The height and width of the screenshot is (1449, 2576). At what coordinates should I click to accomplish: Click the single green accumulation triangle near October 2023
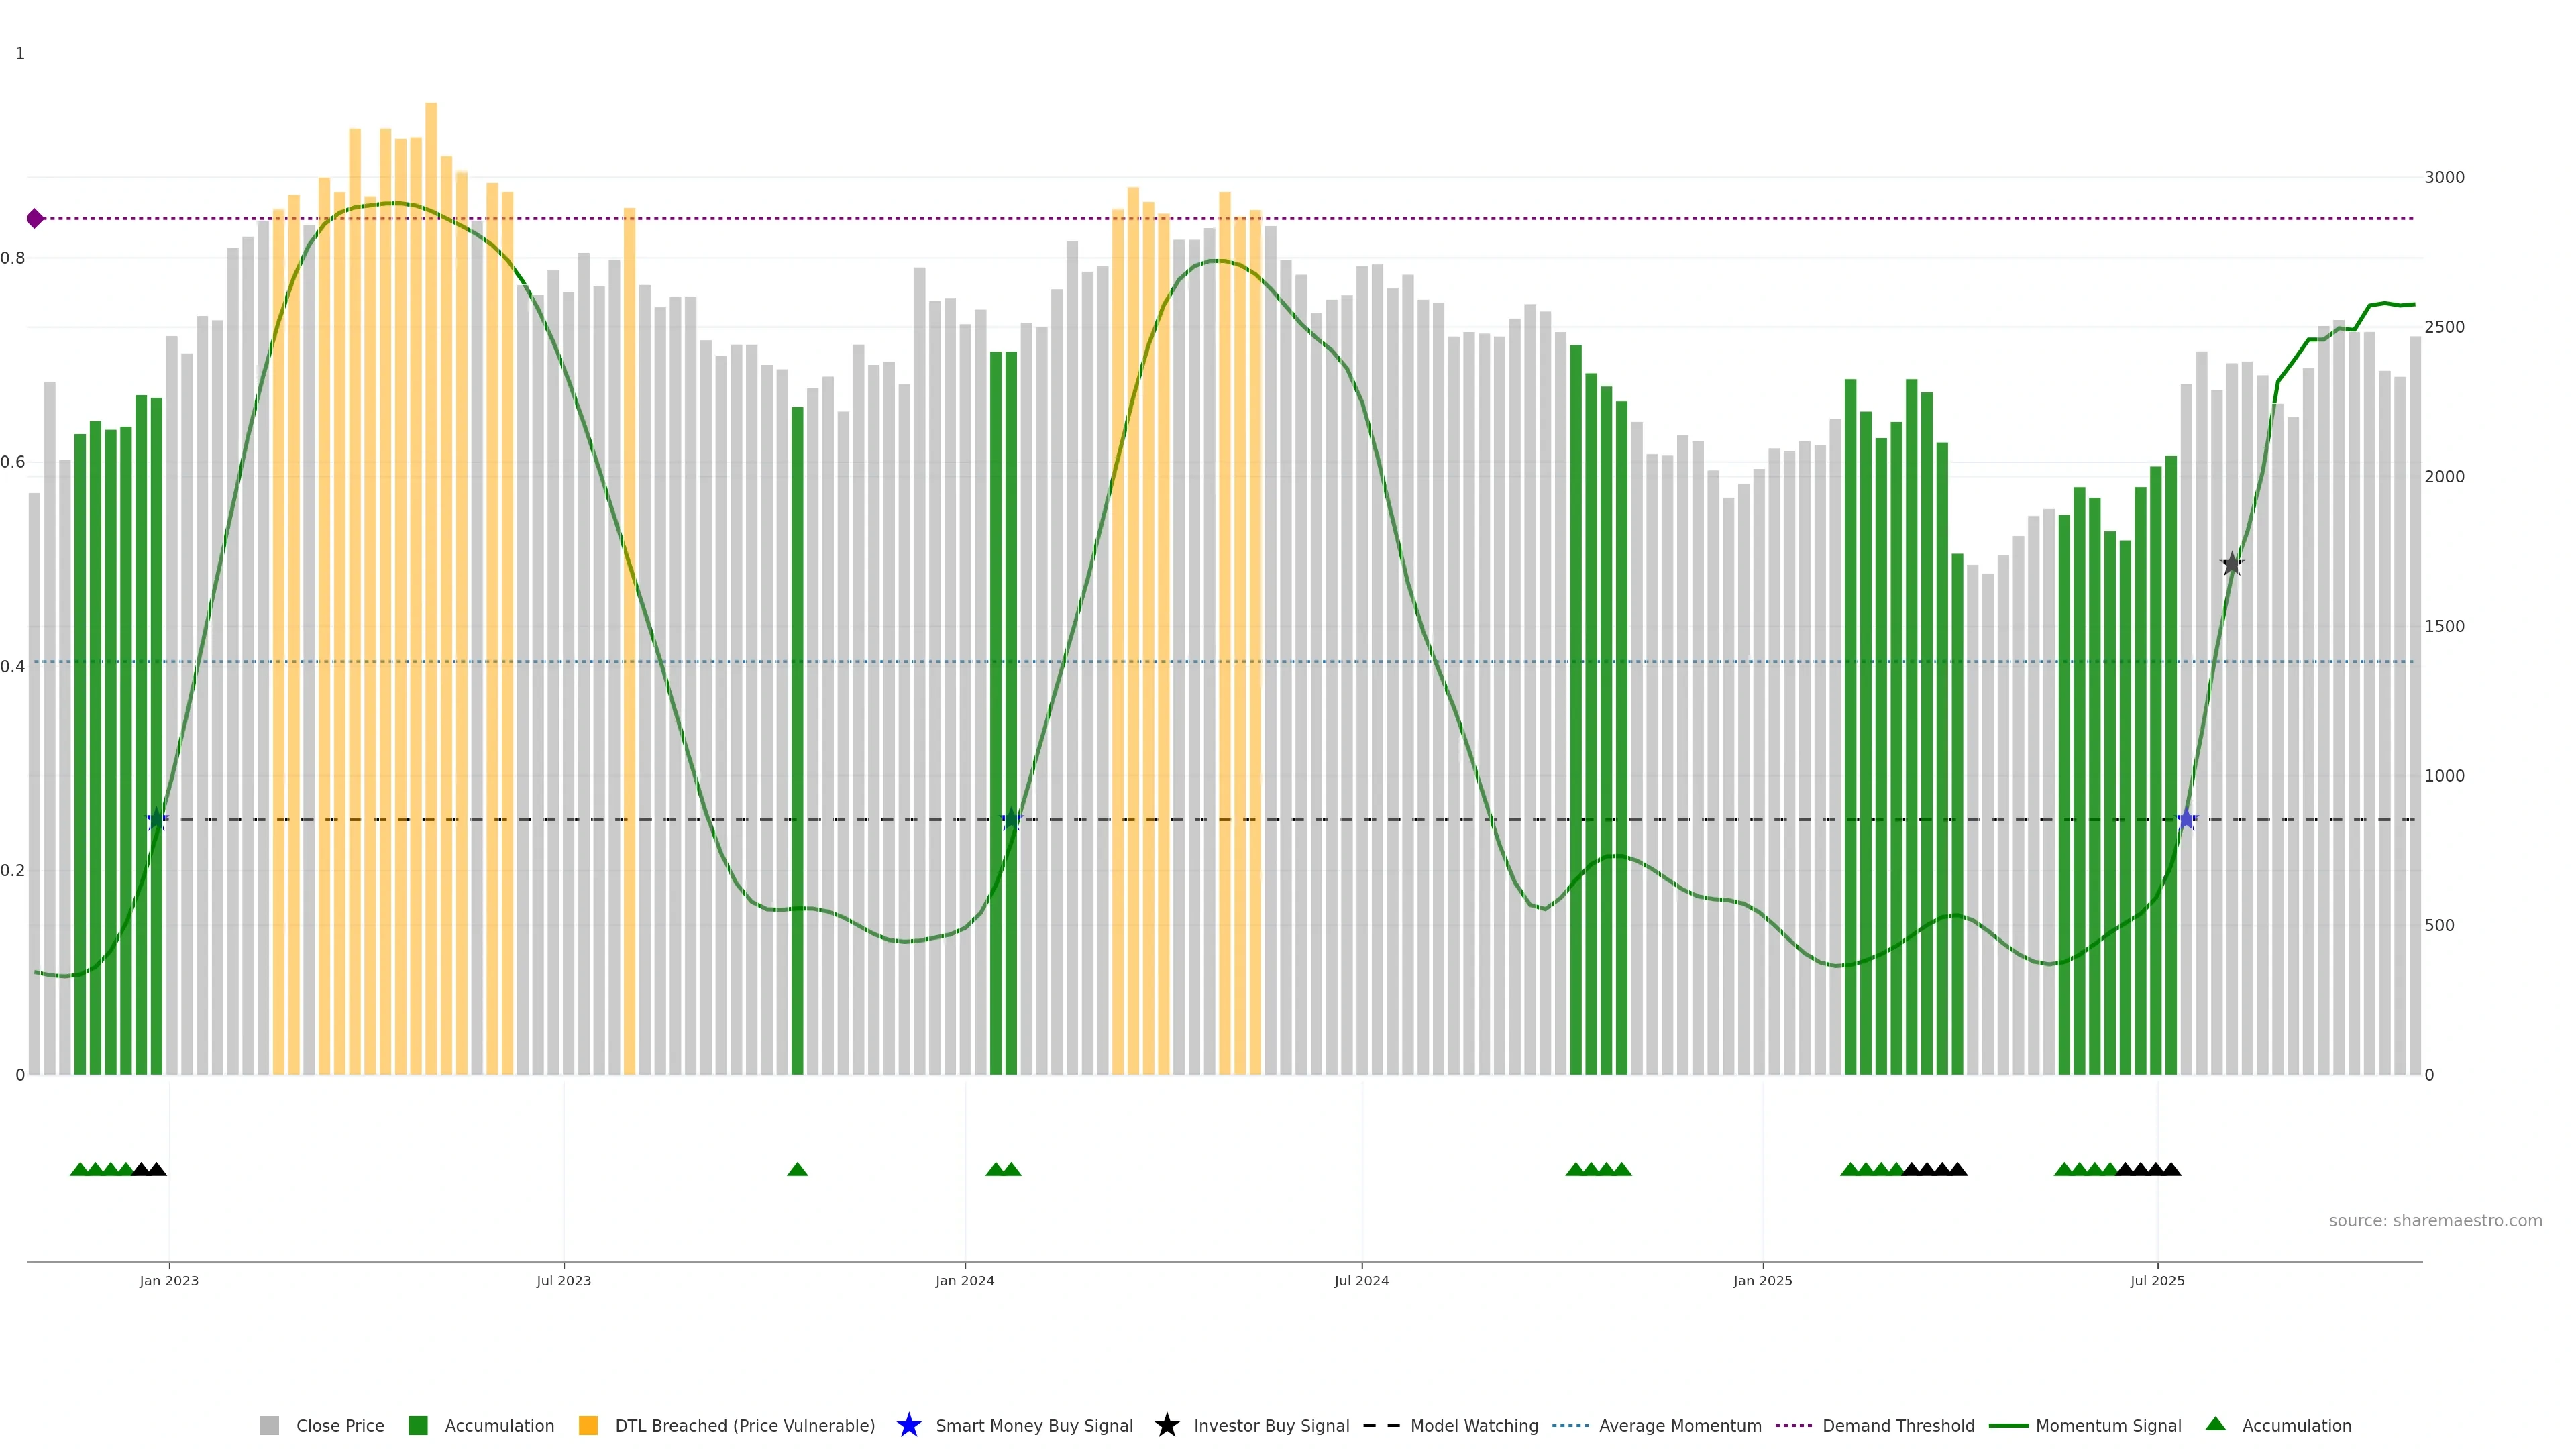[x=797, y=1169]
